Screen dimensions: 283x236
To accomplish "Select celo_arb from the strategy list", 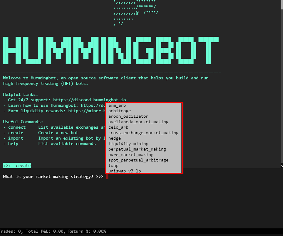I will click(118, 127).
